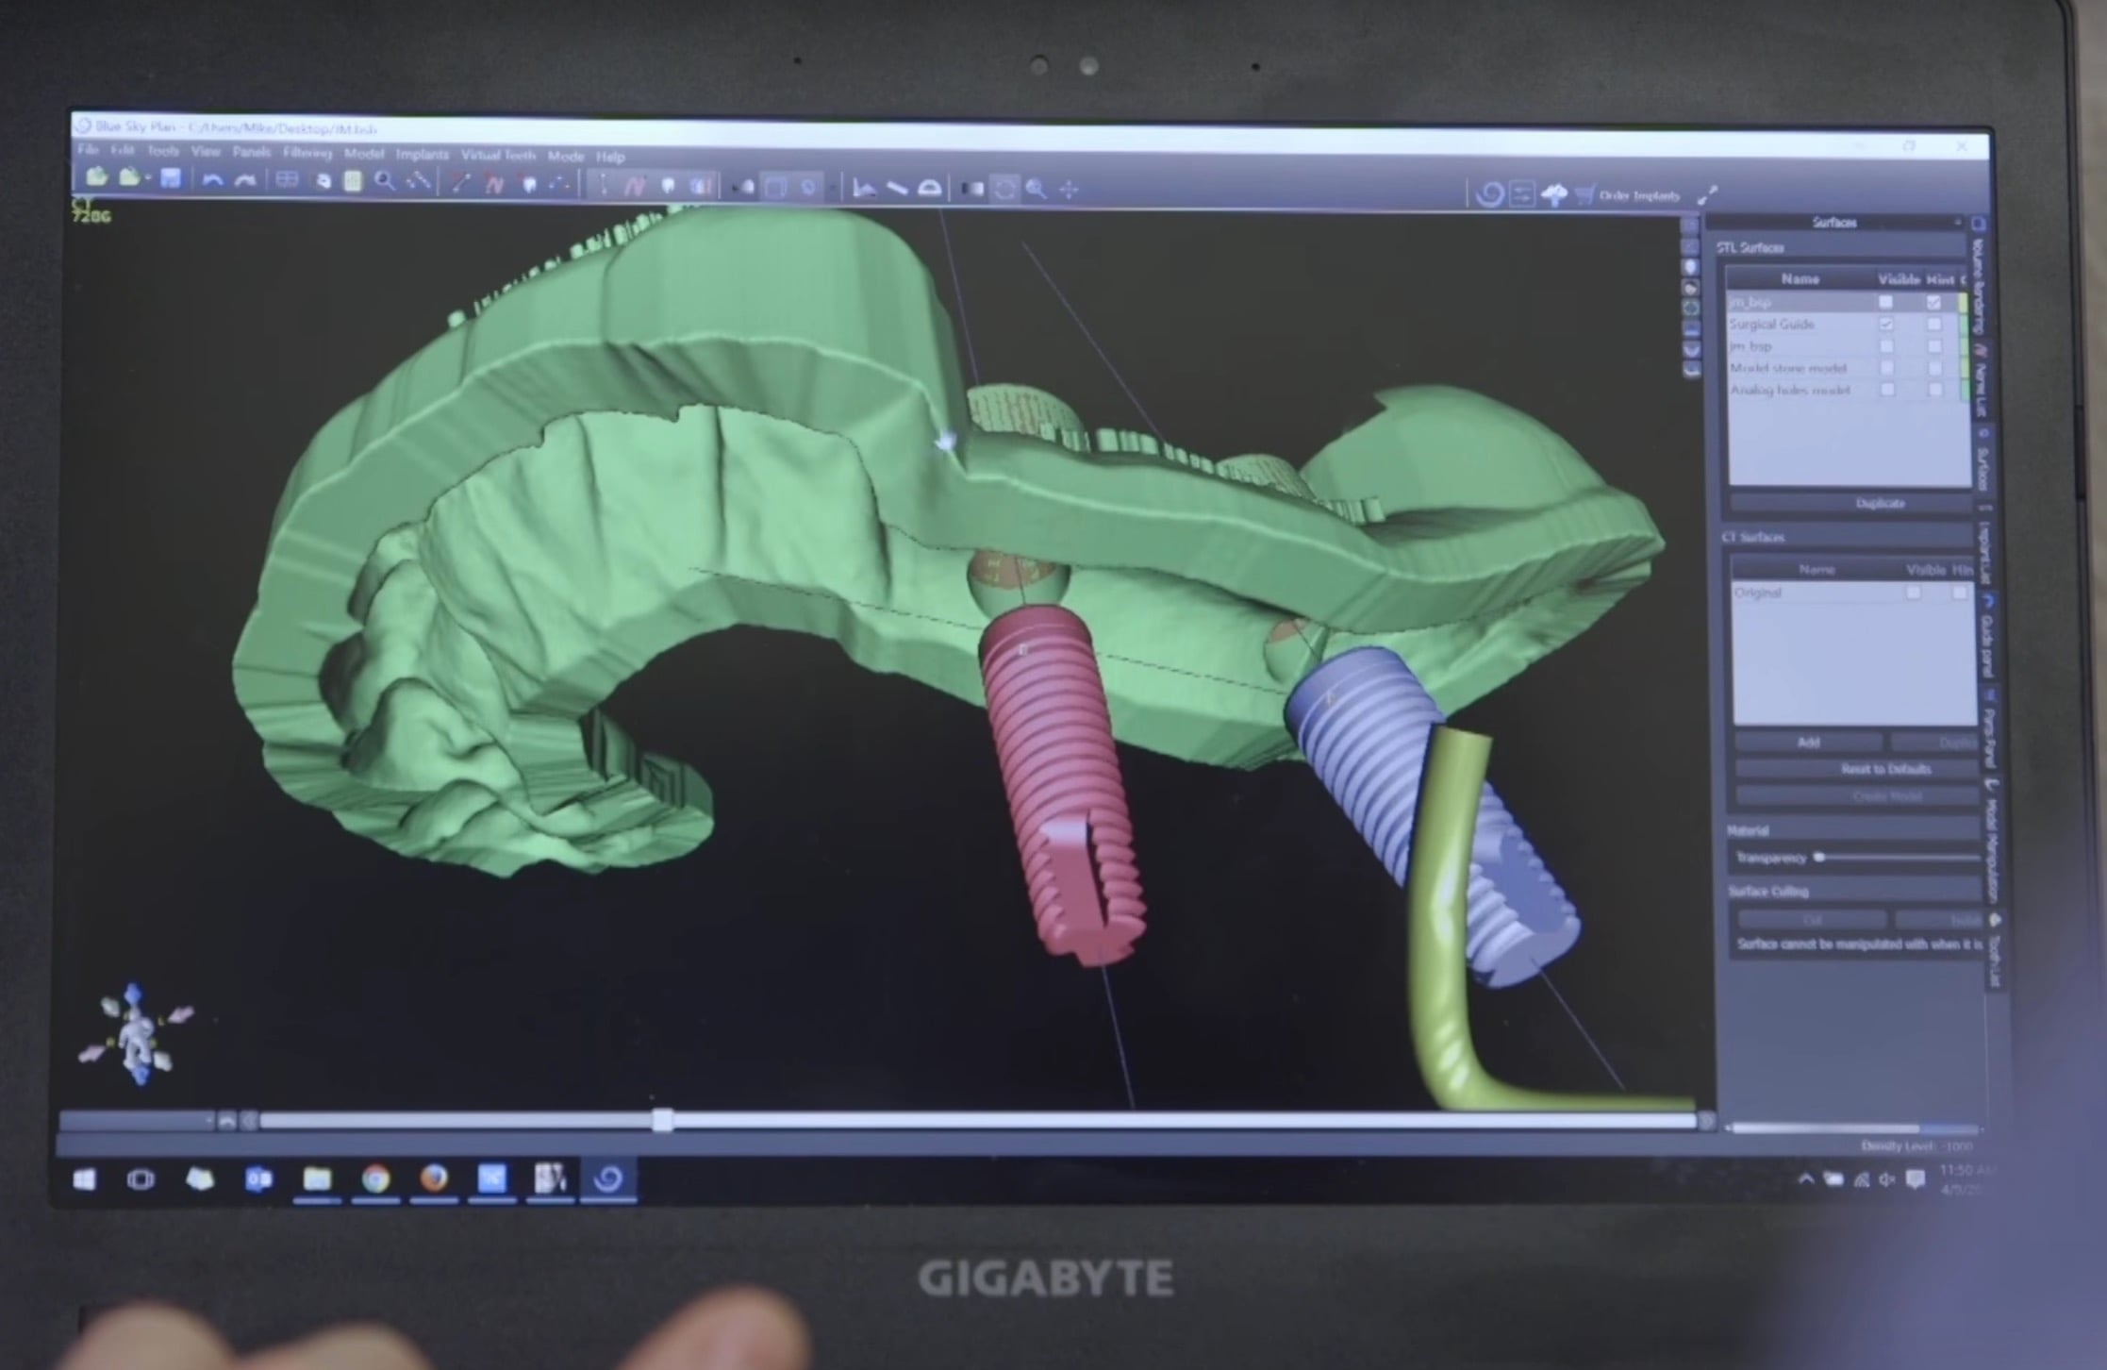Open Blue Sky Plan from Windows taskbar
Viewport: 2107px width, 1370px height.
coord(608,1178)
